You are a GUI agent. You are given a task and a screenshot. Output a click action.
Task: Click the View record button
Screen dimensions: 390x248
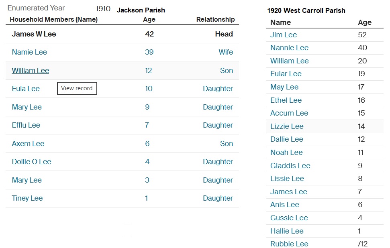tap(77, 88)
